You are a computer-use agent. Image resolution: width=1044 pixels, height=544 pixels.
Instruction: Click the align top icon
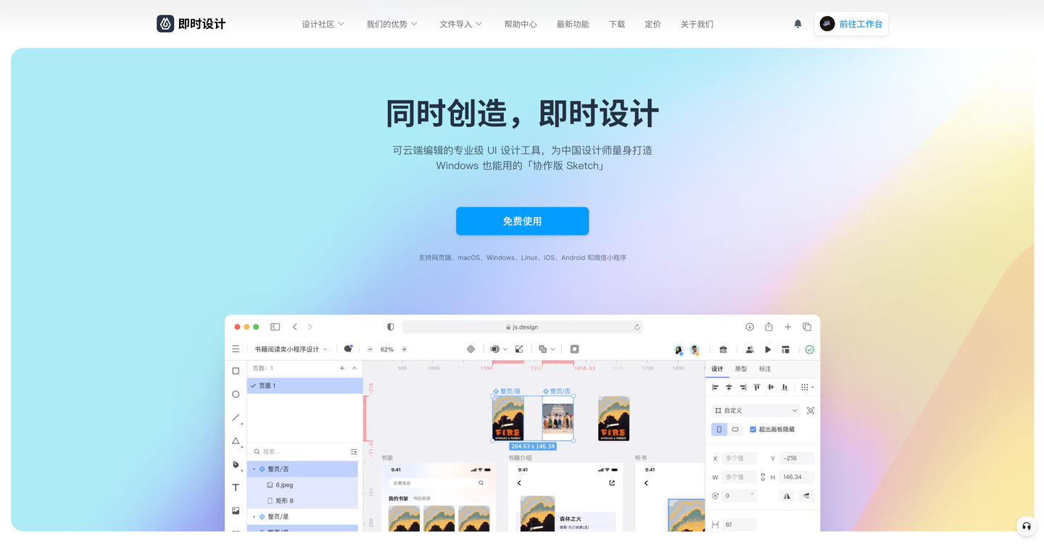[x=757, y=388]
